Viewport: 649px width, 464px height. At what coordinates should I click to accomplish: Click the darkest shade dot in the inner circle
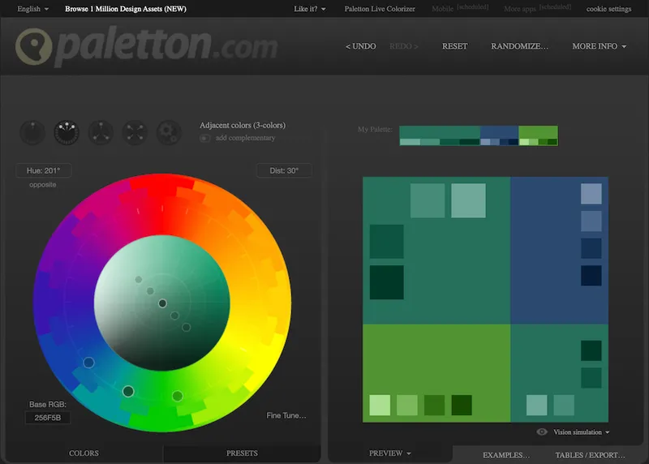click(x=187, y=328)
